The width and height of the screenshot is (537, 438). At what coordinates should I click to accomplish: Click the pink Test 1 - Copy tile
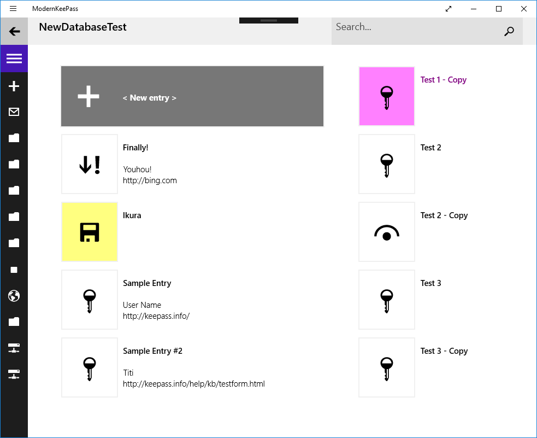(387, 97)
